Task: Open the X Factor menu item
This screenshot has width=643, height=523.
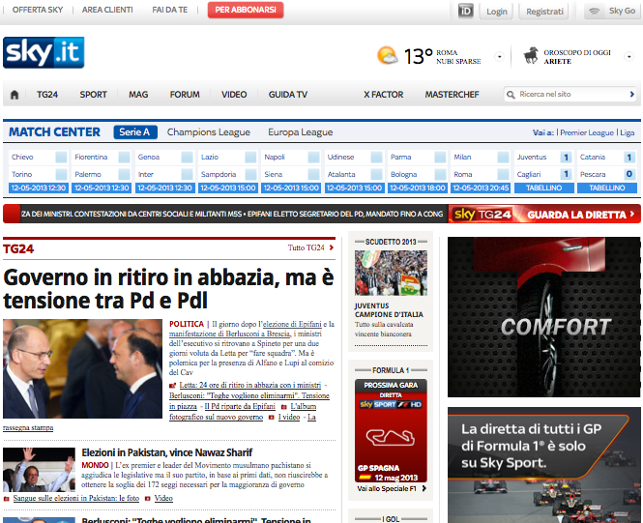Action: (382, 95)
